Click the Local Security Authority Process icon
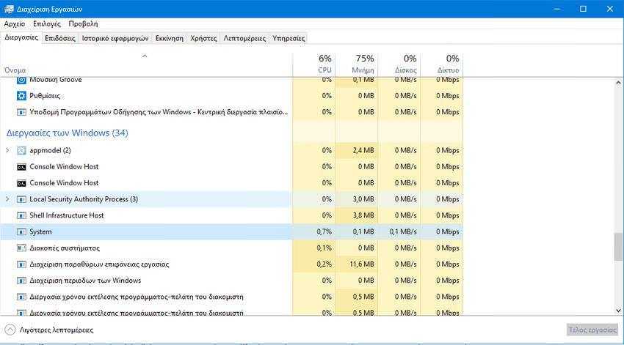624x345 pixels. 21,199
